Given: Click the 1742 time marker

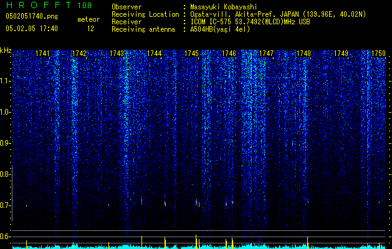Looking at the screenshot, I should 79,53.
